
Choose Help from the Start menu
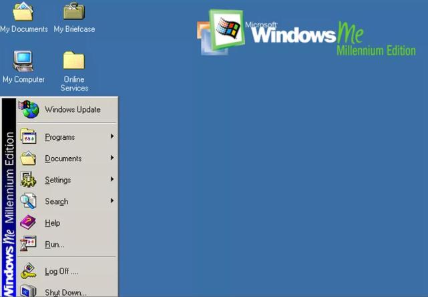click(x=67, y=222)
